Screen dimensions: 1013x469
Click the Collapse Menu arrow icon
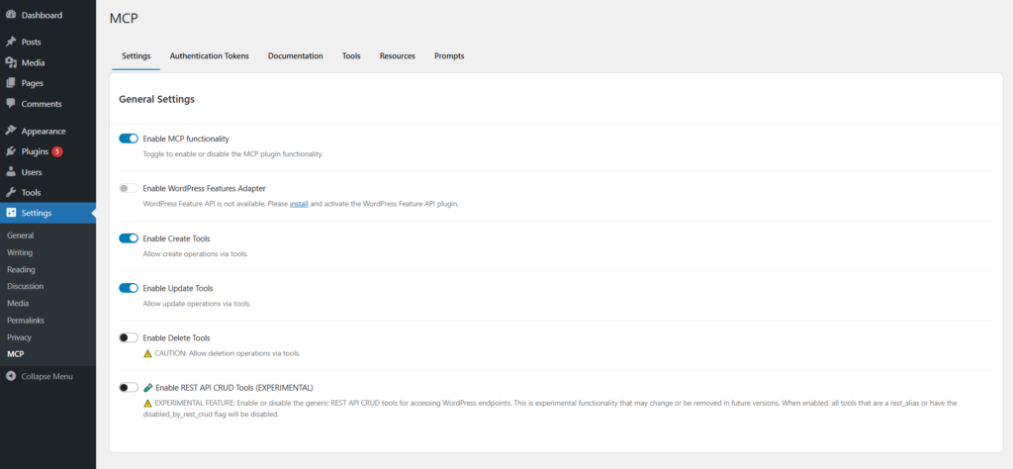pyautogui.click(x=11, y=376)
